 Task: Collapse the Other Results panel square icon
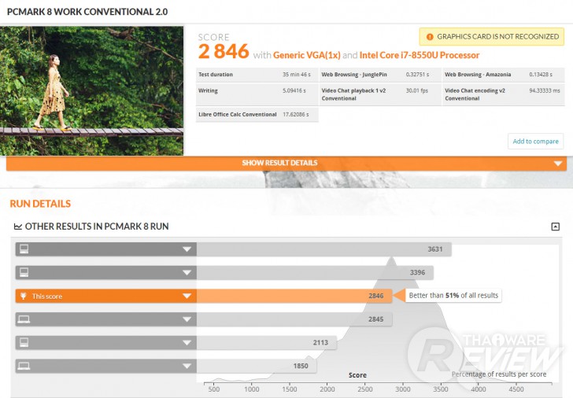[x=555, y=227]
